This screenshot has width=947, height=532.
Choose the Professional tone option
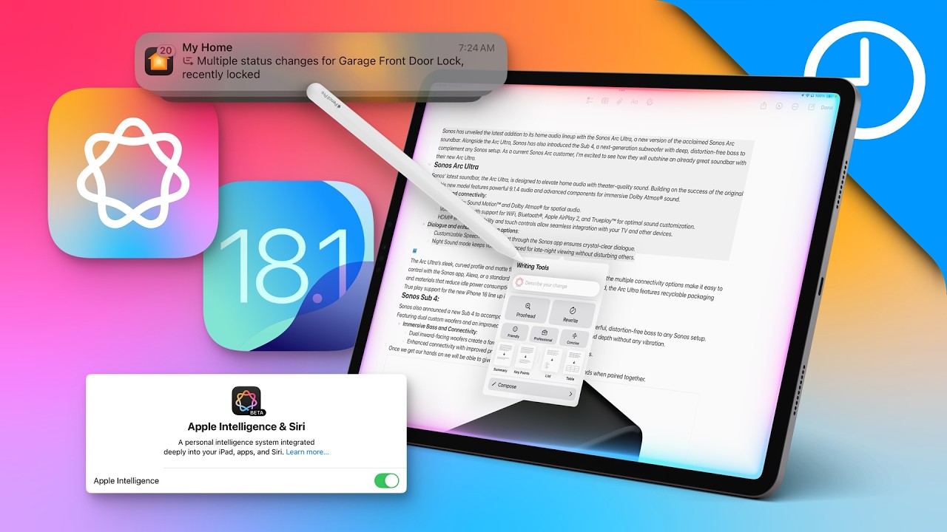(543, 335)
